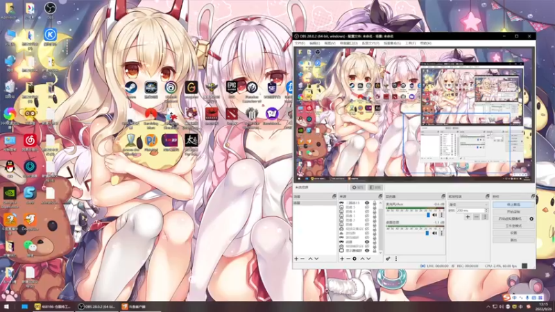Screen dimensions: 555x312
Task: Open Epic Games desktop shortcut
Action: [232, 90]
